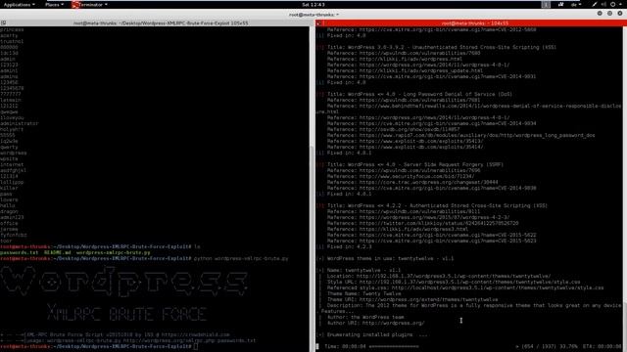Click the pen-shaped icon in the top bar
The height and width of the screenshot is (352, 627).
(595, 4)
